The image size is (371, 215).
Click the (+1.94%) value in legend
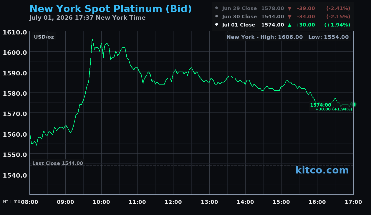point(337,25)
